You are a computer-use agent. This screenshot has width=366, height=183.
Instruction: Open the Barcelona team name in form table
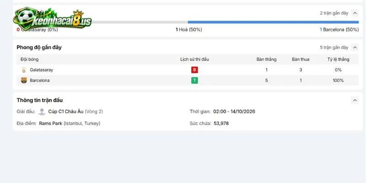click(40, 81)
